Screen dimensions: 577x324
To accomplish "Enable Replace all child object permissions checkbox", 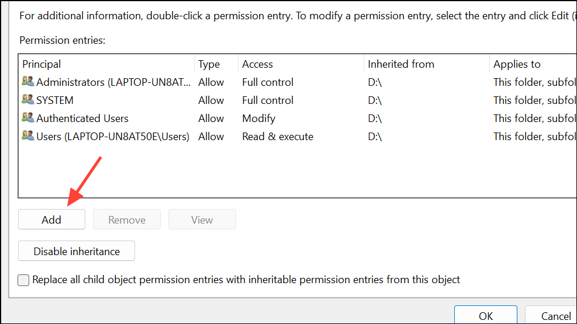I will [23, 280].
